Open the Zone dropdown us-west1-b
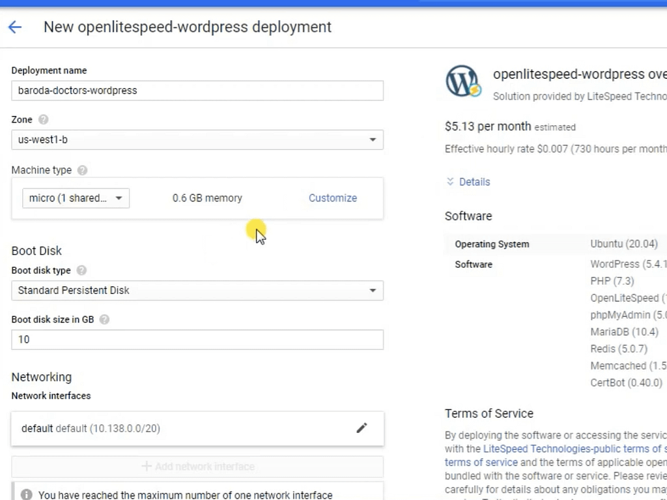The image size is (667, 500). [197, 140]
